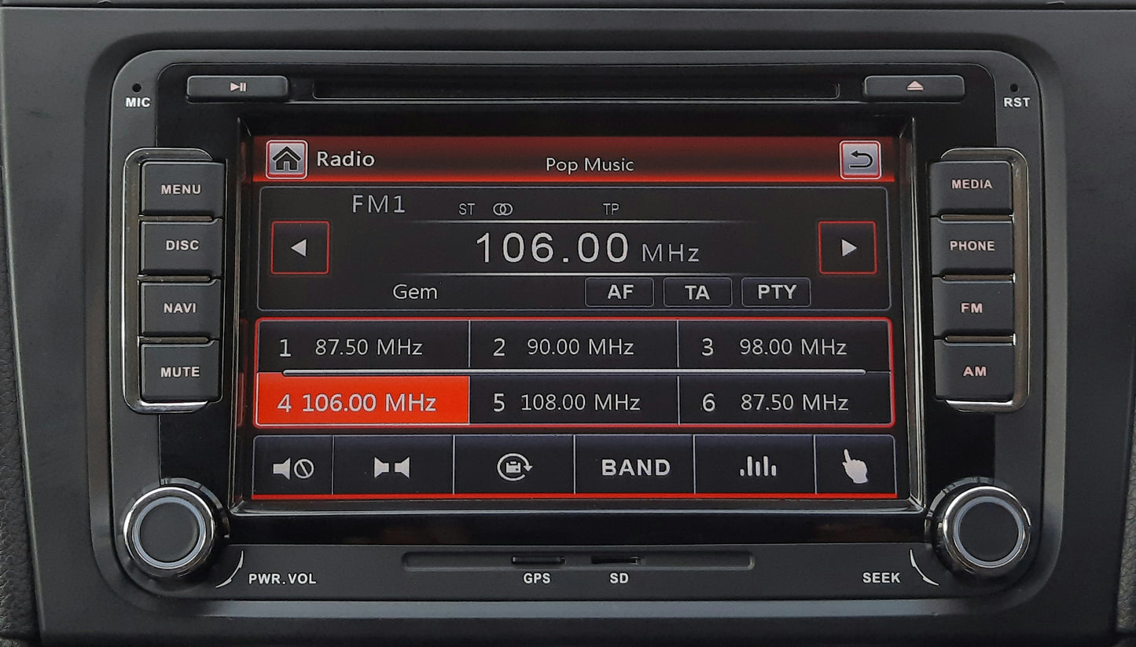The height and width of the screenshot is (647, 1136).
Task: Tap the local/distance double-arrow icon
Action: click(x=392, y=468)
